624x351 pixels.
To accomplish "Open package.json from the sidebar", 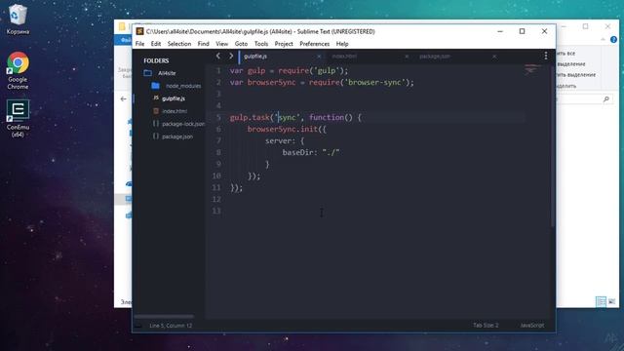I will tap(177, 136).
